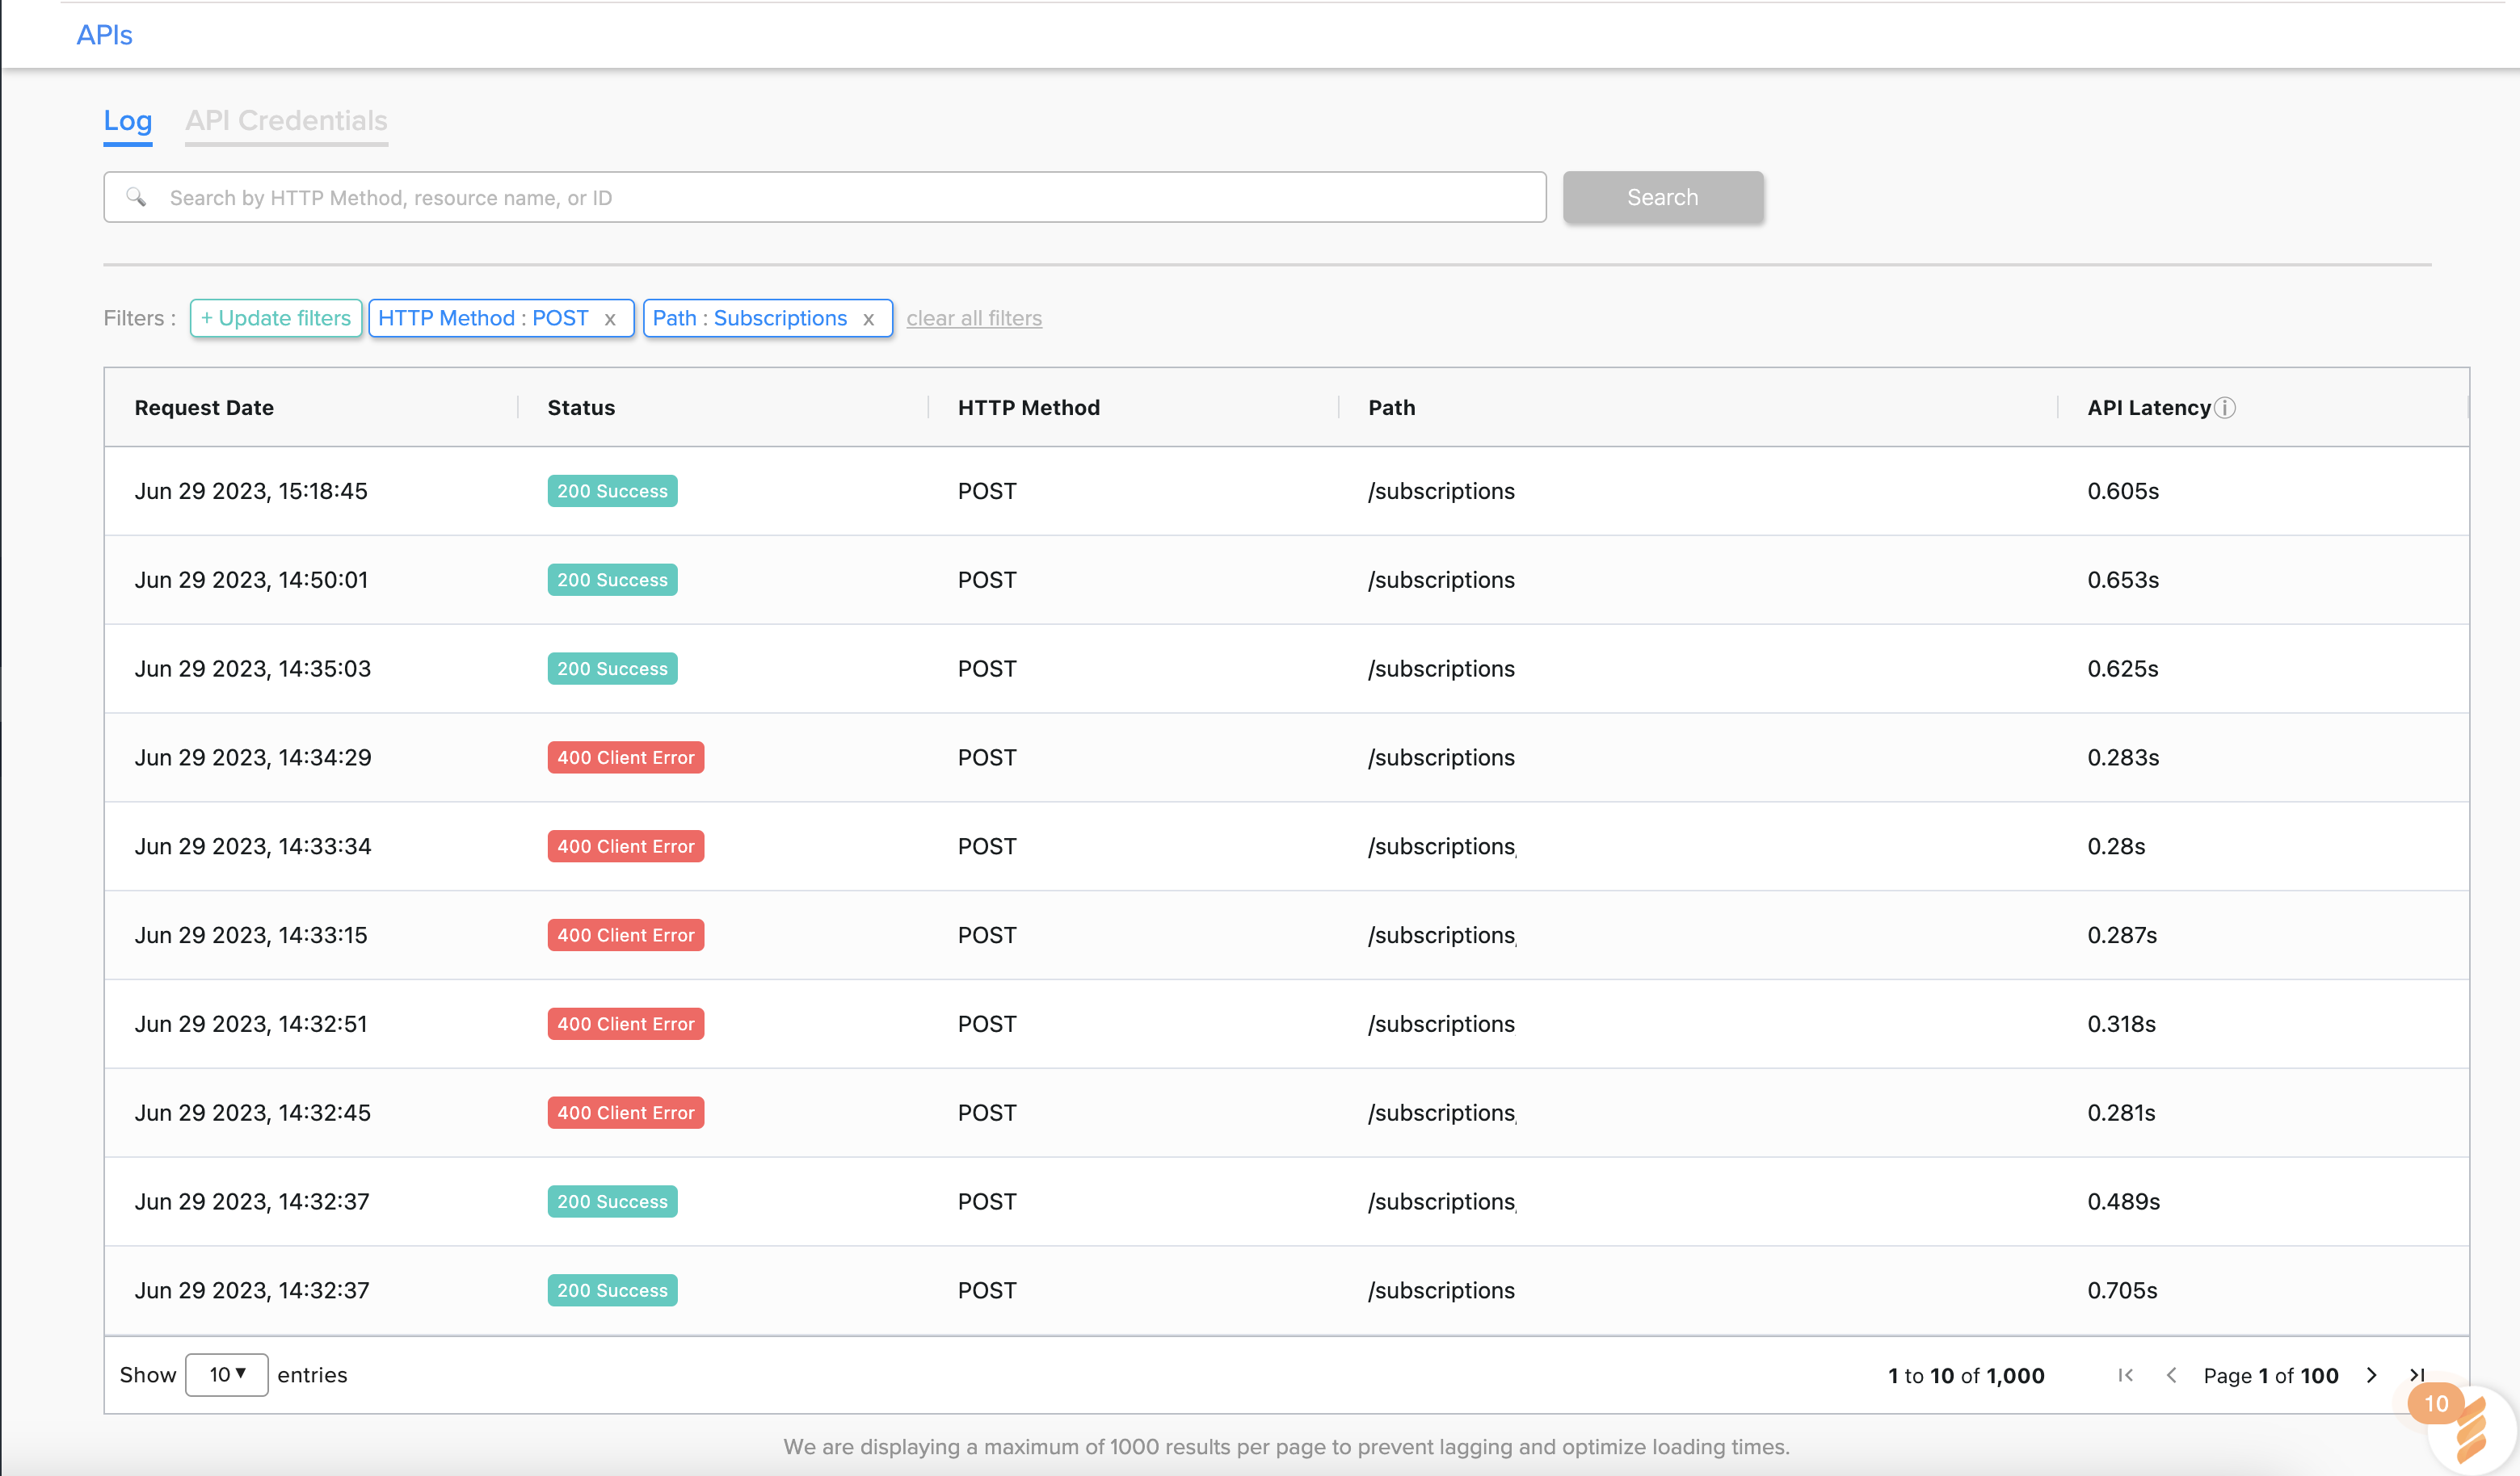Click the API Latency info icon
2520x1476 pixels.
[2225, 408]
